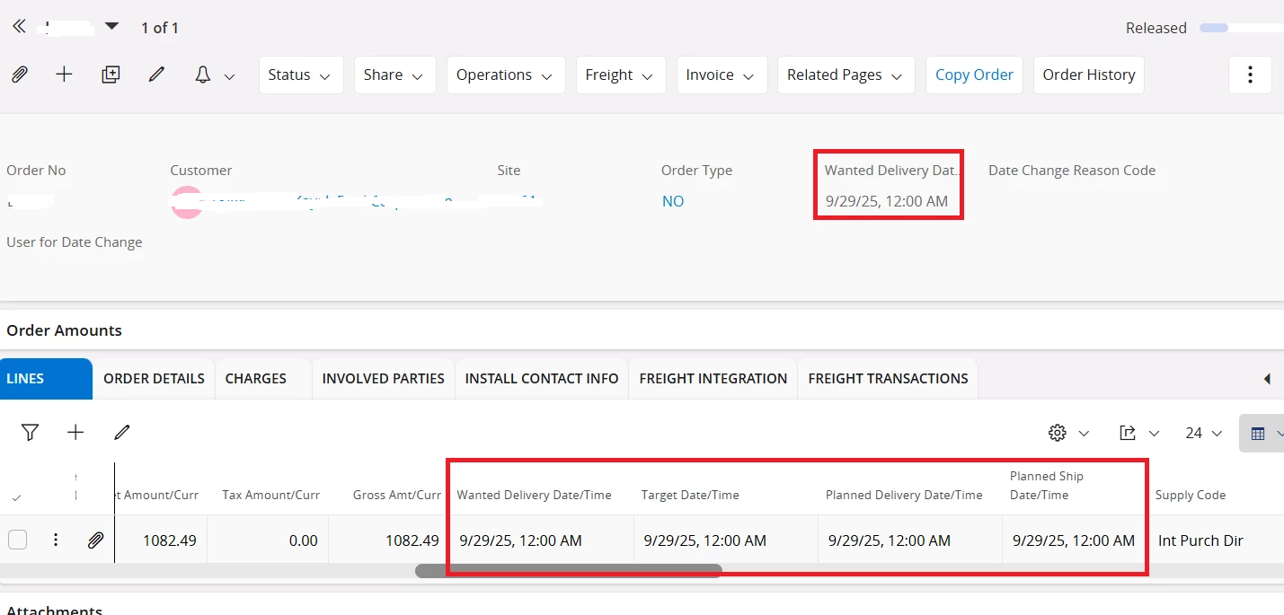Click the double-chevron back navigation icon
Screen dimensions: 1284x615
point(19,27)
